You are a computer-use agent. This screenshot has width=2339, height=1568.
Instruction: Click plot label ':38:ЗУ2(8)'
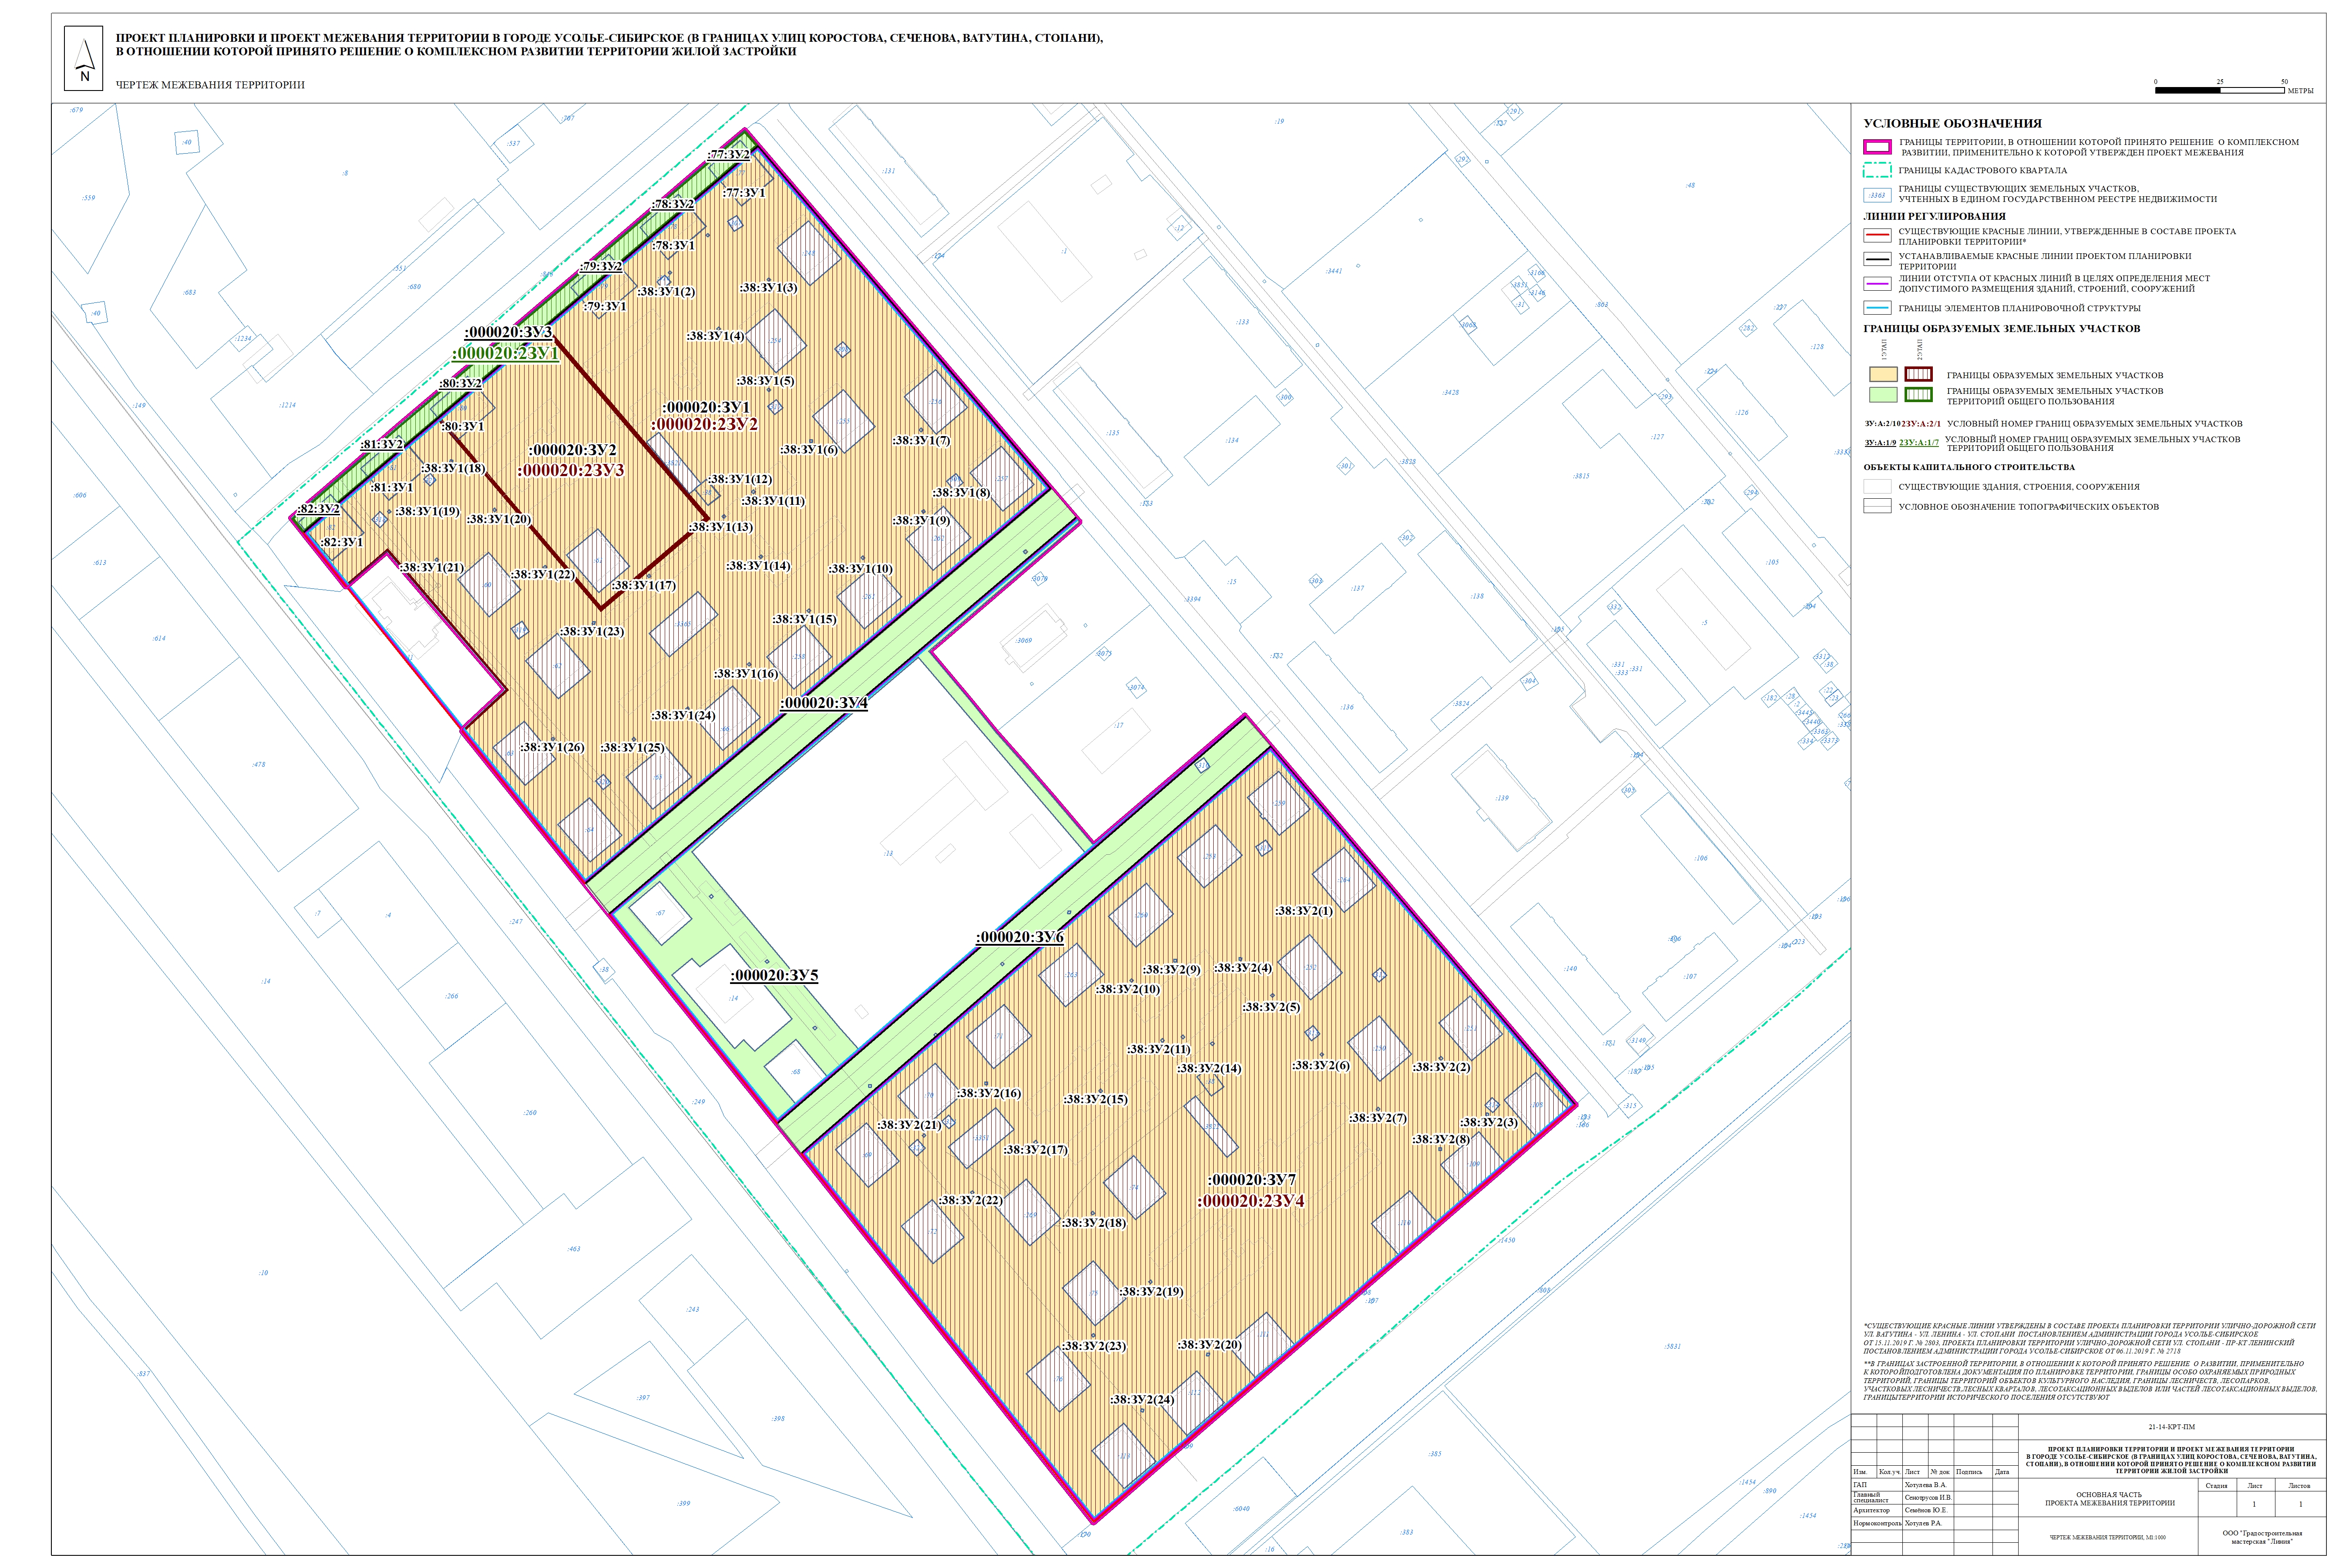(1441, 1139)
